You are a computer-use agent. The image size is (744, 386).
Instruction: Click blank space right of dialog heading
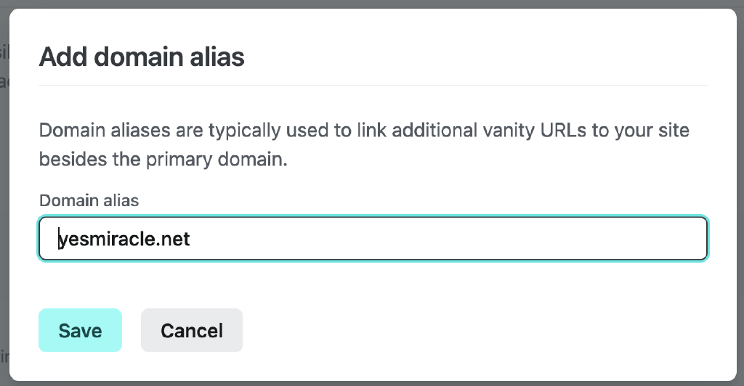coord(472,57)
